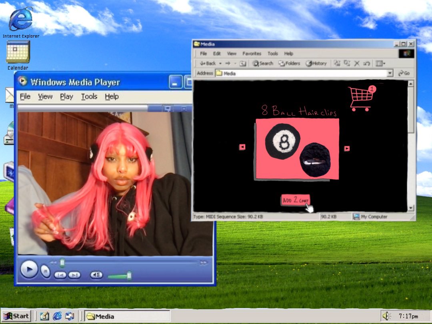Click the seek bar handle in Media Player

click(x=62, y=262)
